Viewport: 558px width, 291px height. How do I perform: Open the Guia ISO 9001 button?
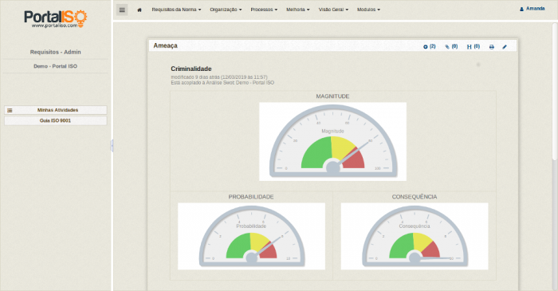tap(56, 120)
